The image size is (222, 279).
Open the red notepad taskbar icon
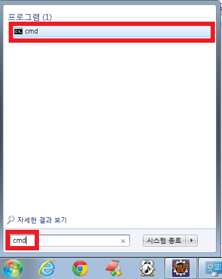point(114,268)
